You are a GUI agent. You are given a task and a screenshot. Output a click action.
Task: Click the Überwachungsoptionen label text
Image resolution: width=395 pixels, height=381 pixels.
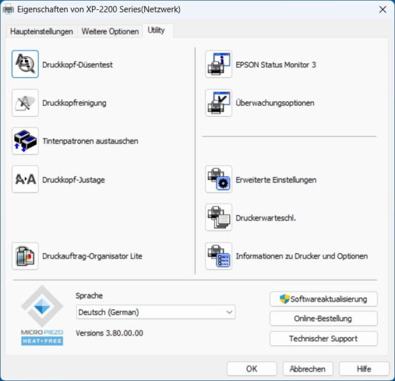[275, 103]
